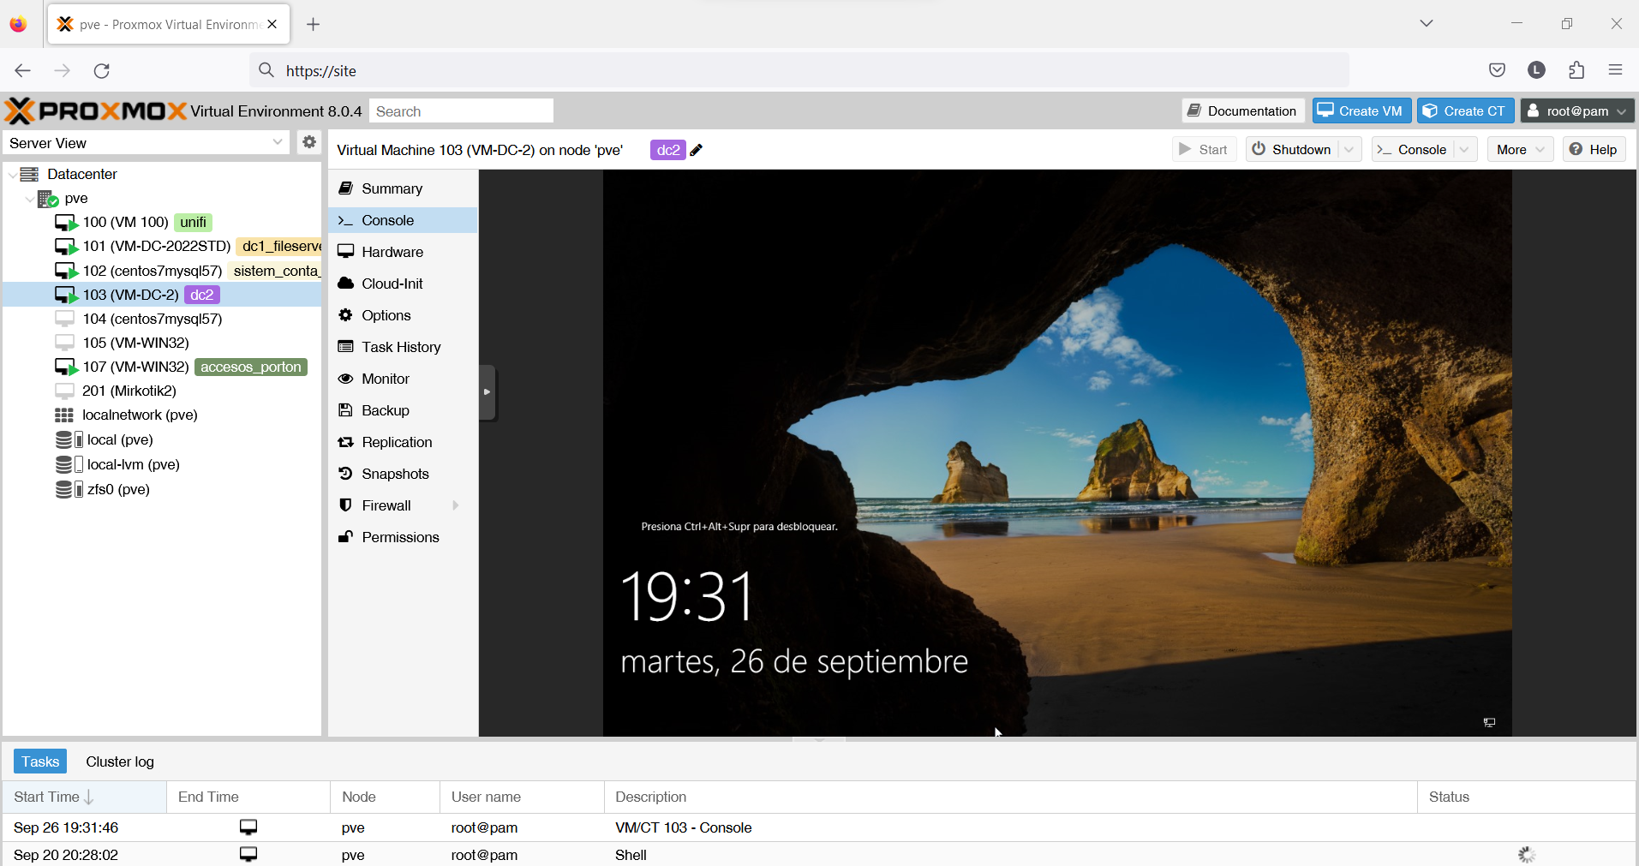
Task: Click the local-lvm storage icon
Action: pyautogui.click(x=69, y=464)
